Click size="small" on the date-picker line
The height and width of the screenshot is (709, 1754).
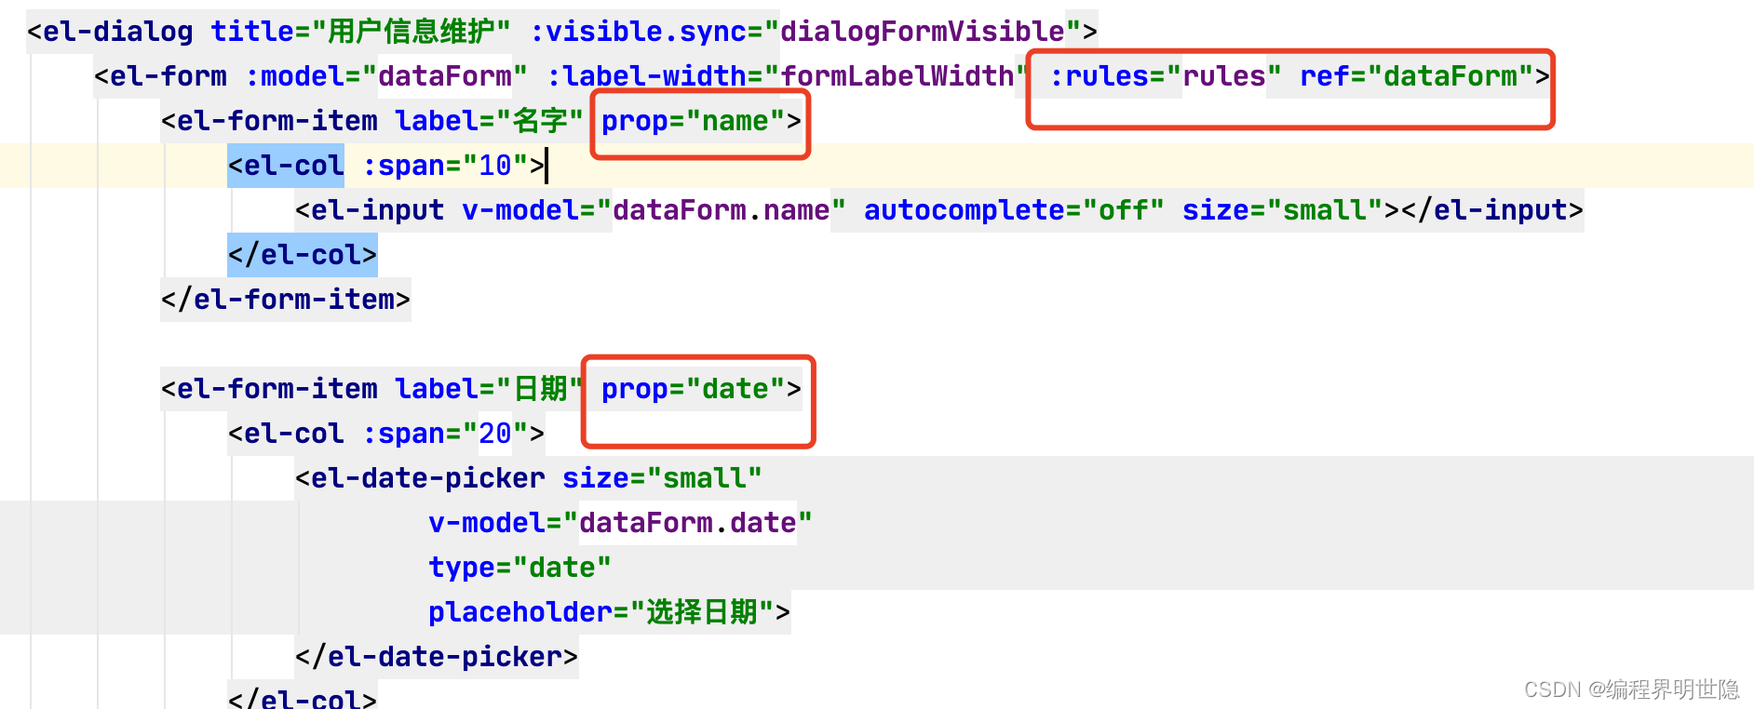pos(663,478)
